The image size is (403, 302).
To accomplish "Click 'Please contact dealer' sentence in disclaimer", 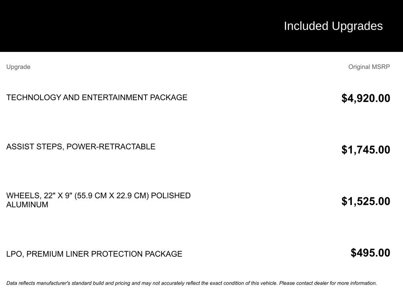I will coord(328,283).
